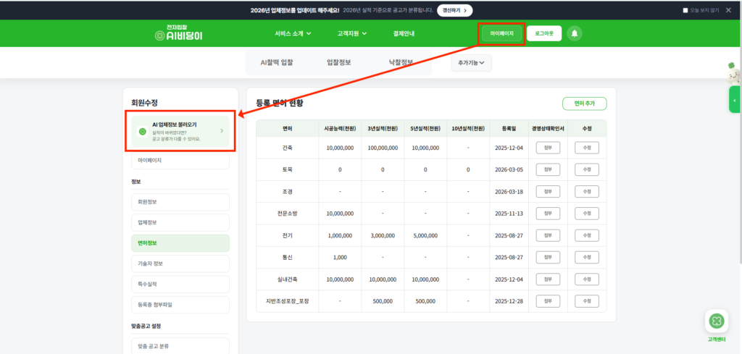Open the notification bell icon
Screen dimensions: 742x354
pyautogui.click(x=575, y=33)
